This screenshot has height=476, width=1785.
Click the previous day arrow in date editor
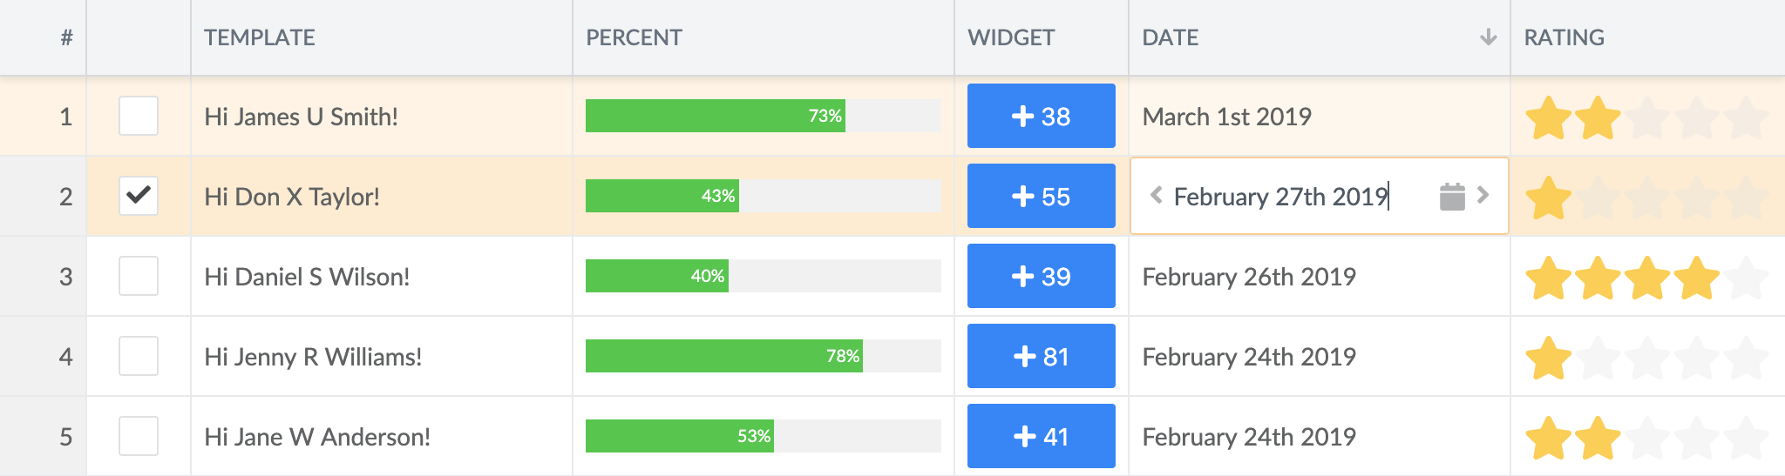pyautogui.click(x=1157, y=196)
